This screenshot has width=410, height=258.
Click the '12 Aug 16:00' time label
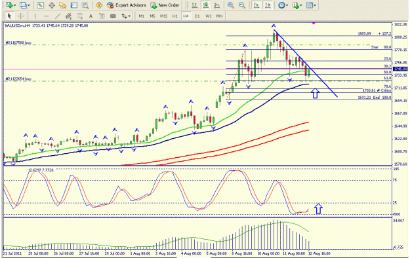point(319,253)
